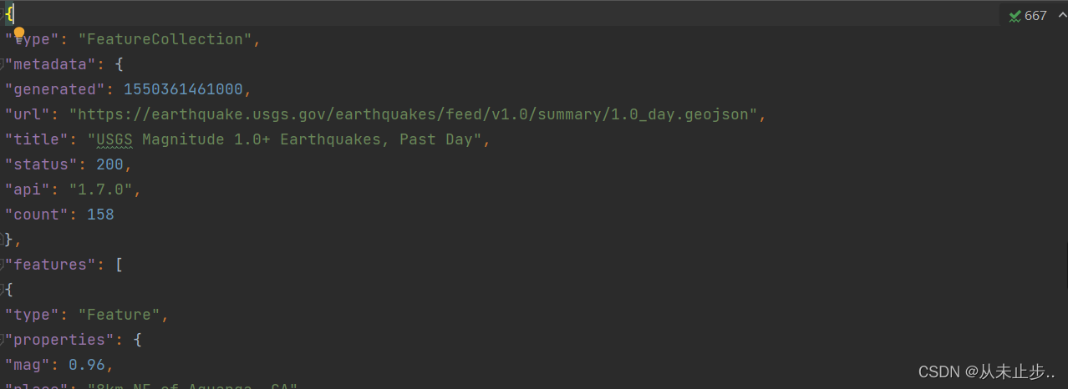Collapse the "features" array fold marker
The width and height of the screenshot is (1068, 389).
[x=3, y=265]
